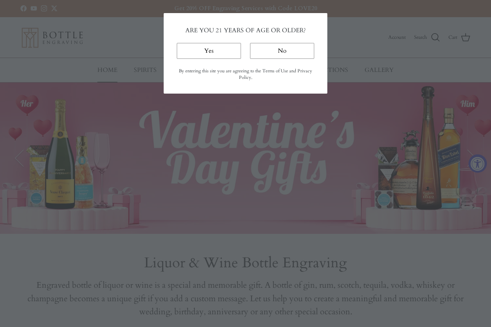Viewport: 491px width, 327px height.
Task: Open the Account link
Action: (x=397, y=37)
